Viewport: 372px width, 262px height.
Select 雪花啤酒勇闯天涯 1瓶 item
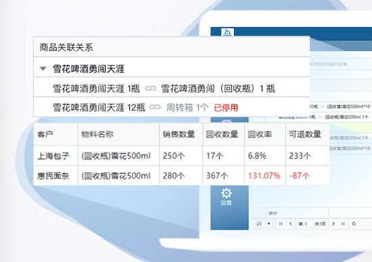(x=96, y=88)
